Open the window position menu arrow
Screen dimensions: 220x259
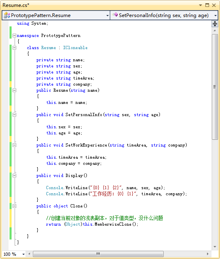tap(201, 5)
